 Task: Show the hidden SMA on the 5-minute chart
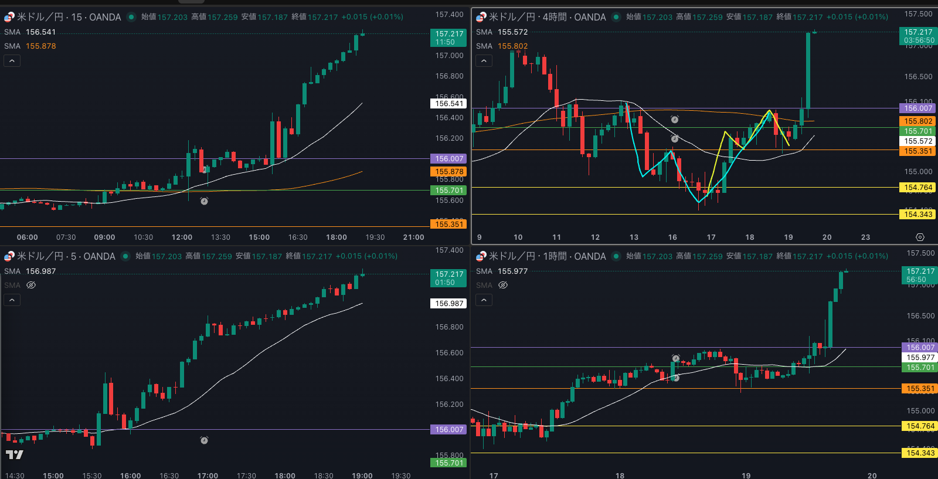(x=31, y=285)
